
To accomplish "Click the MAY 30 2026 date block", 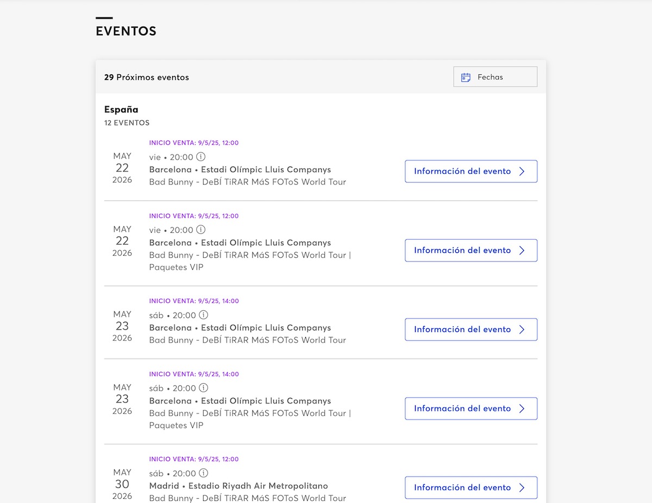I will point(122,484).
